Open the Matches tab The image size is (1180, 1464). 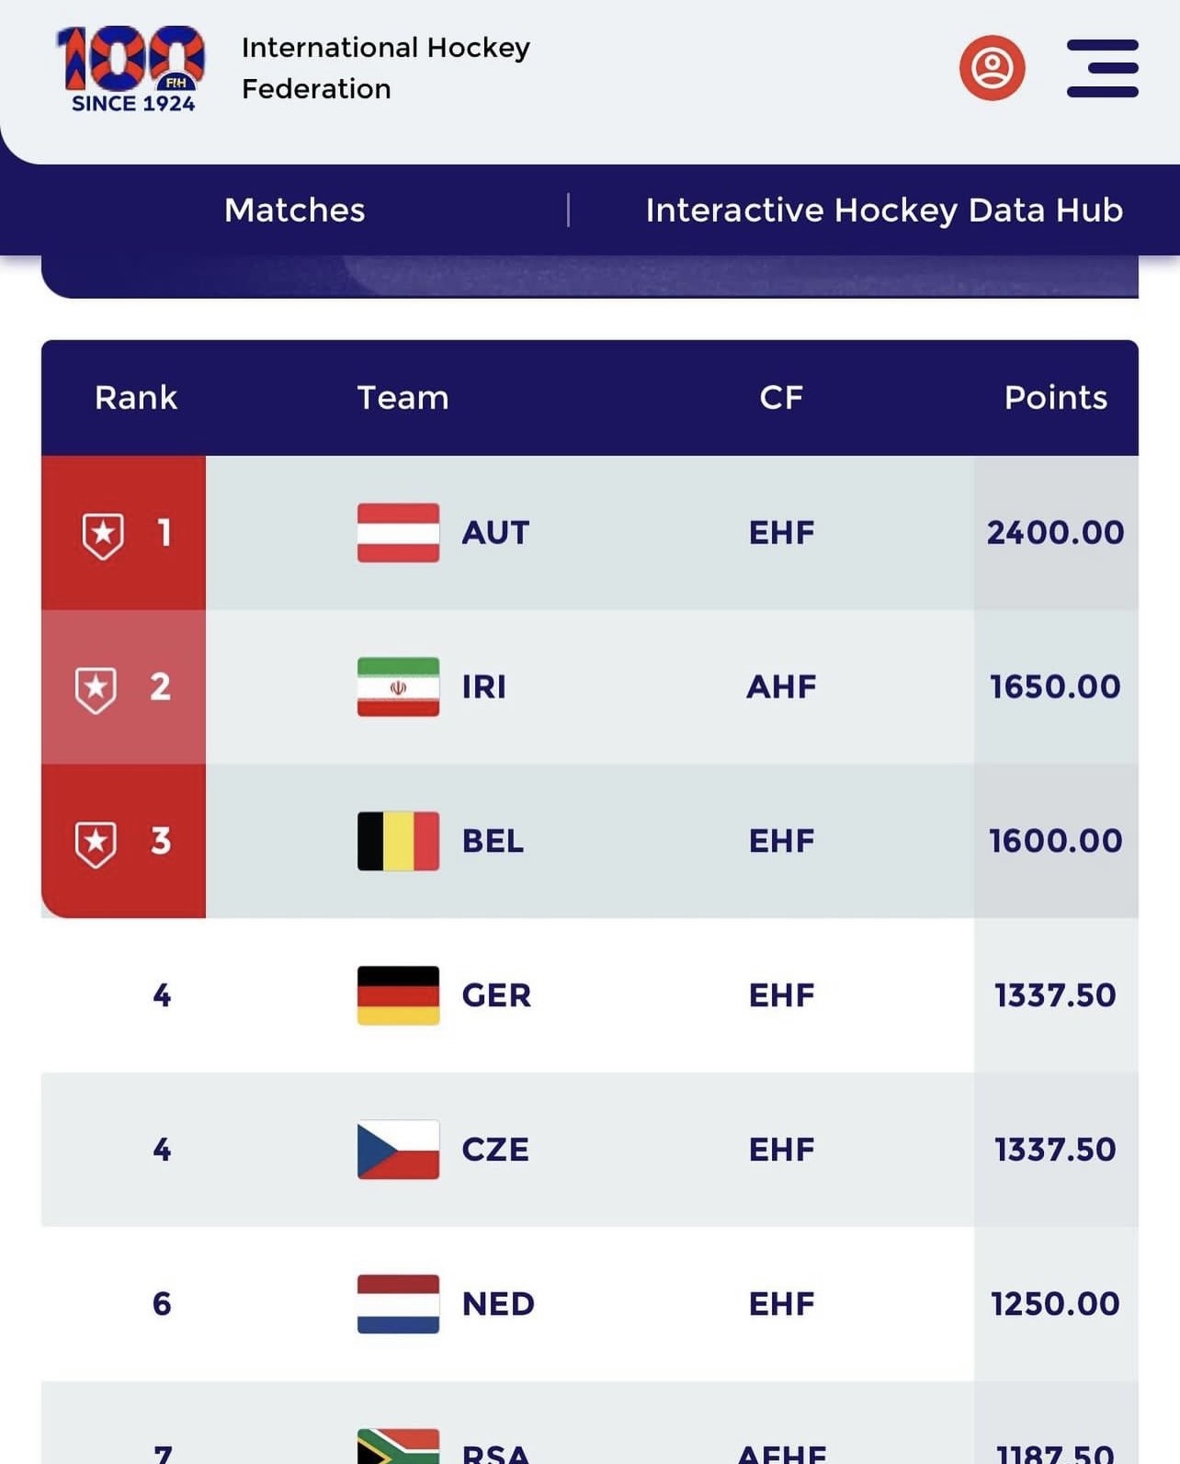click(x=295, y=210)
